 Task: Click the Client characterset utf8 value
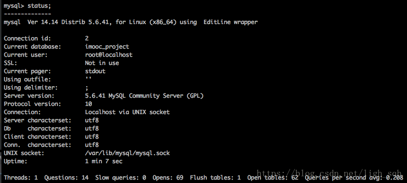point(92,137)
